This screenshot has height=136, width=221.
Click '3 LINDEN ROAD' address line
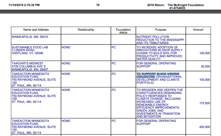pyautogui.click(x=23, y=50)
